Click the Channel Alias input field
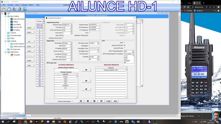 click(x=94, y=24)
